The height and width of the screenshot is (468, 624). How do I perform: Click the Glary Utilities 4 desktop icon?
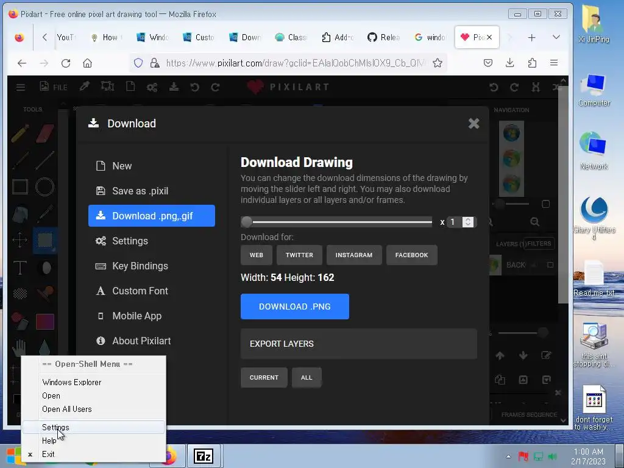point(594,219)
